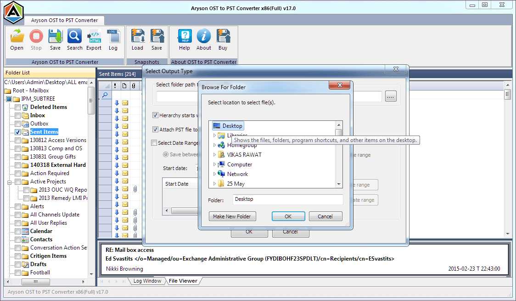Click the Aryson logo icon
This screenshot has height=301, width=516.
pyautogui.click(x=13, y=12)
